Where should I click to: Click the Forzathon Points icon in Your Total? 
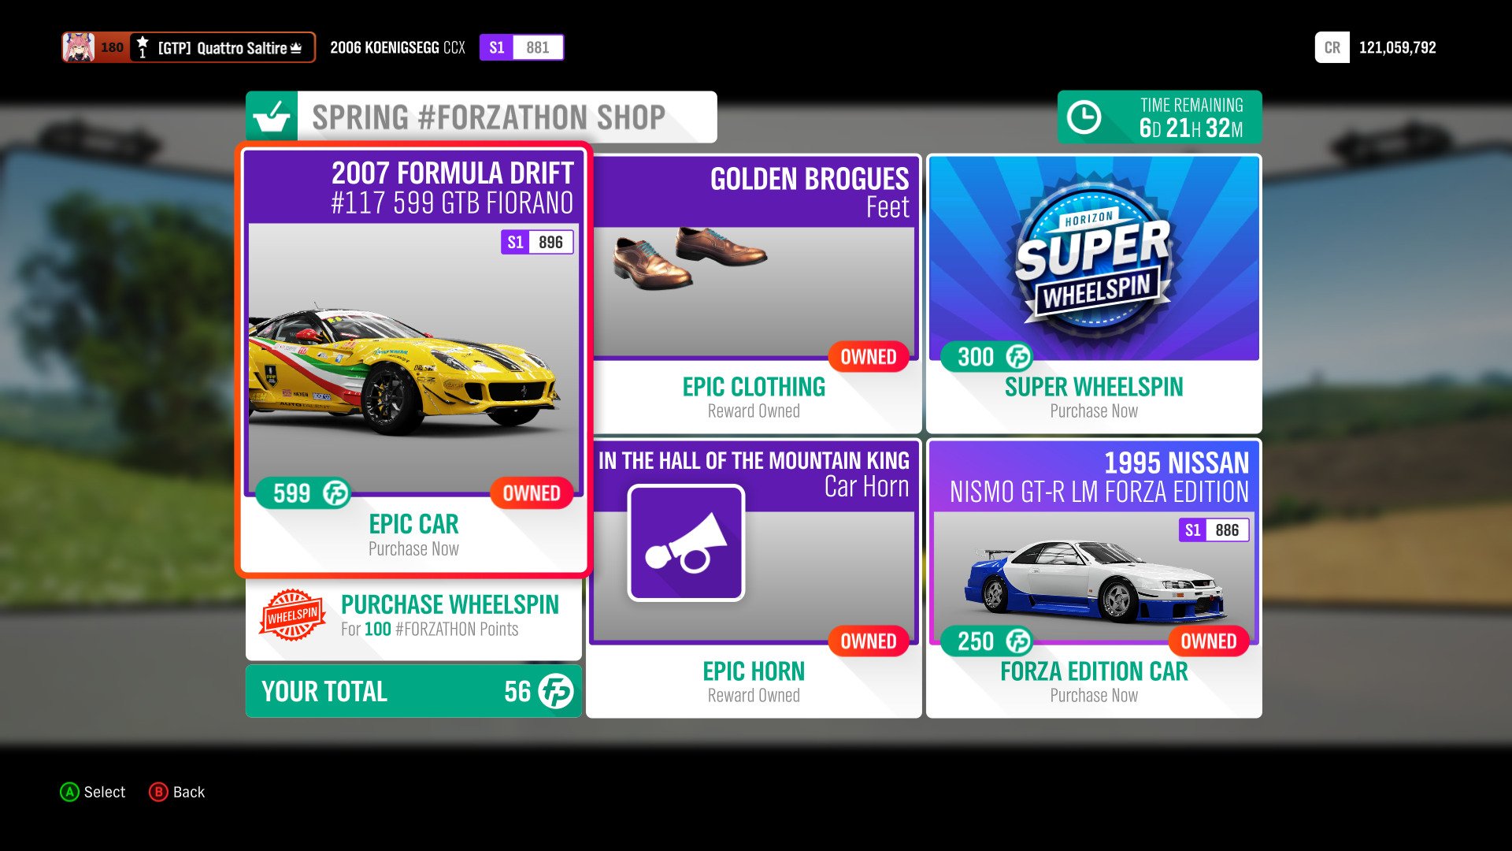pyautogui.click(x=556, y=692)
